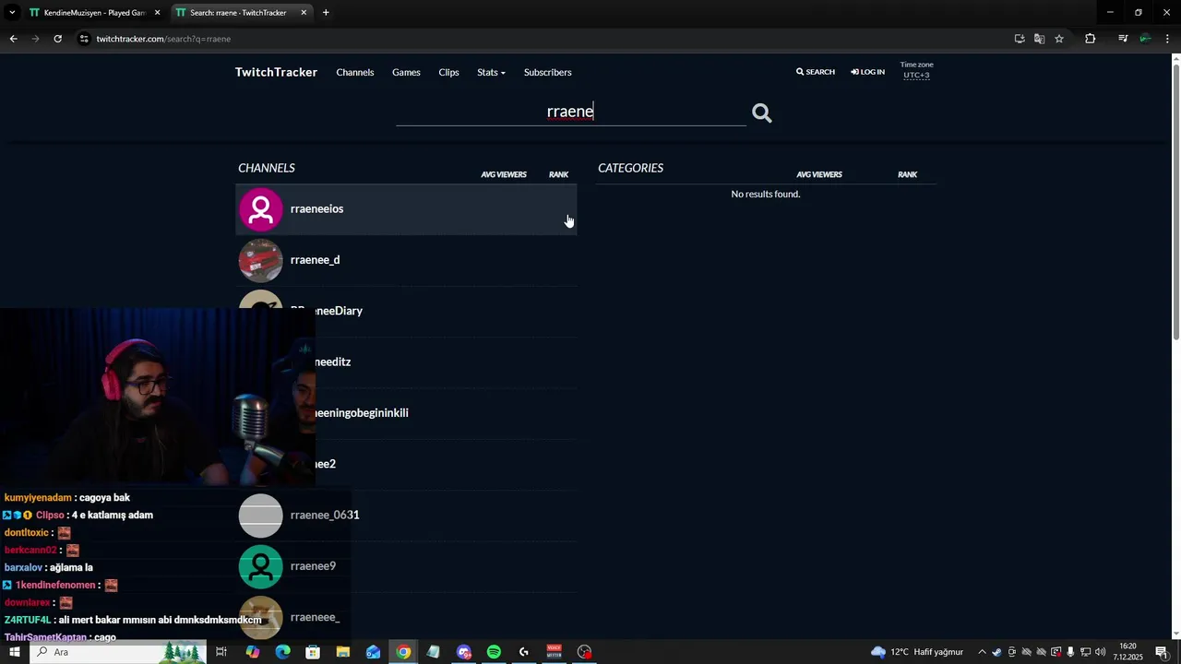Change the UTC+3 time zone setting
1181x664 pixels.
(916, 75)
